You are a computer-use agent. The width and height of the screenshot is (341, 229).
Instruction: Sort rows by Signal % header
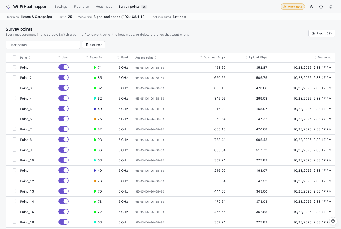(x=94, y=57)
